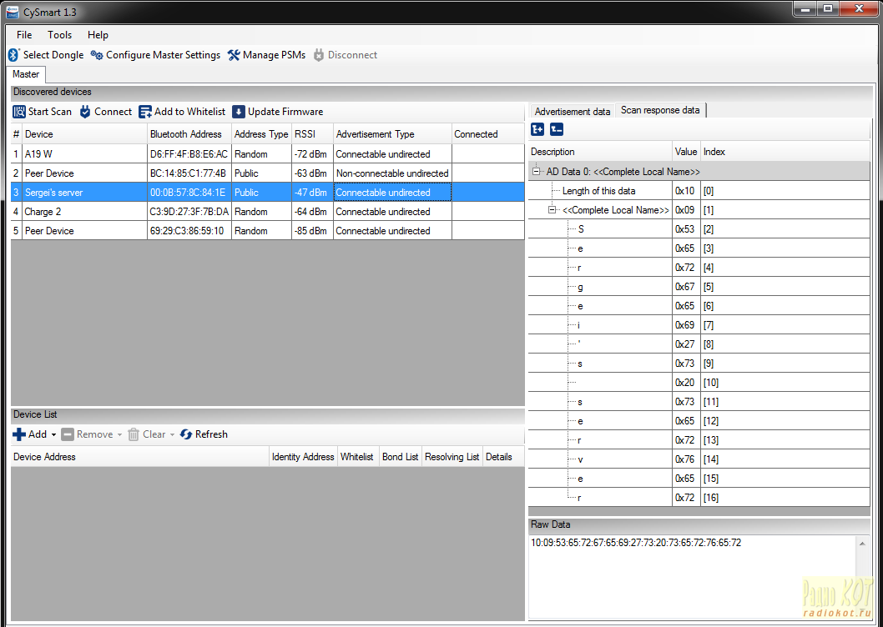This screenshot has height=627, width=883.
Task: Click the Identity Address column header
Action: coord(303,457)
